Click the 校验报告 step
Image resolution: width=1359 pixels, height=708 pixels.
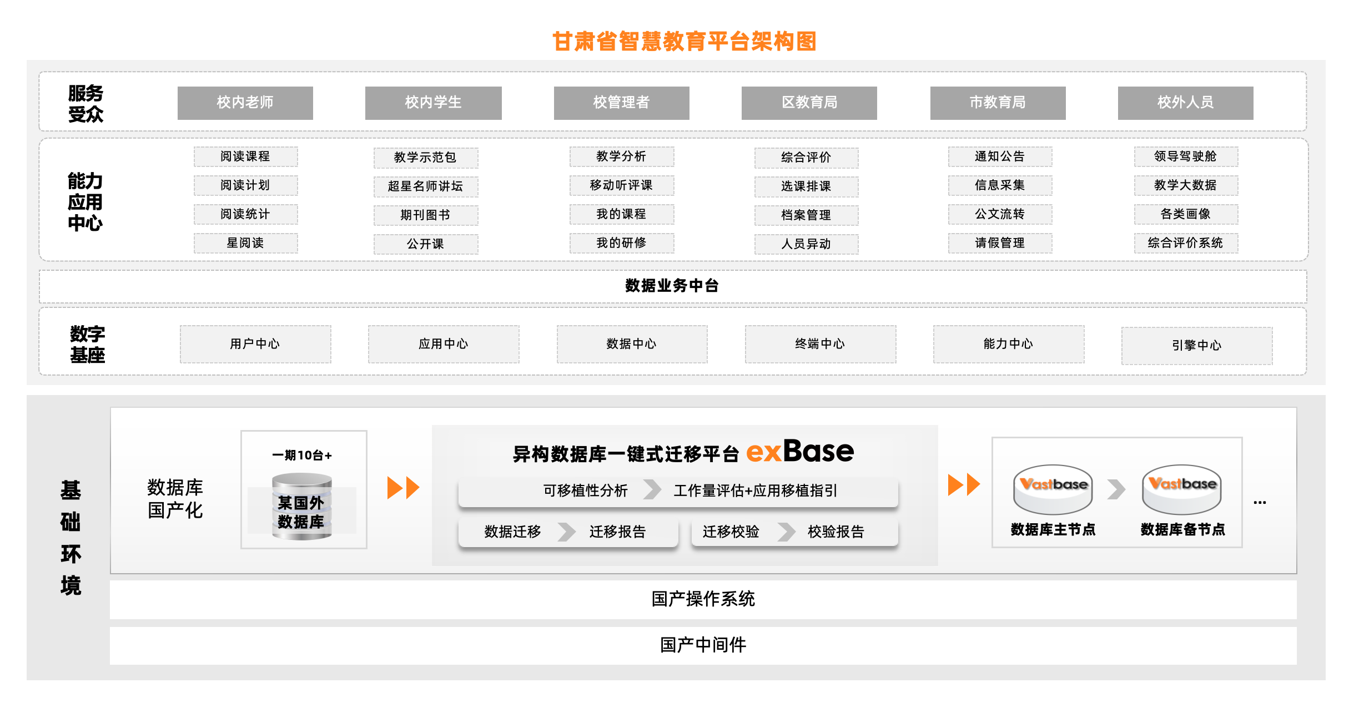(836, 532)
